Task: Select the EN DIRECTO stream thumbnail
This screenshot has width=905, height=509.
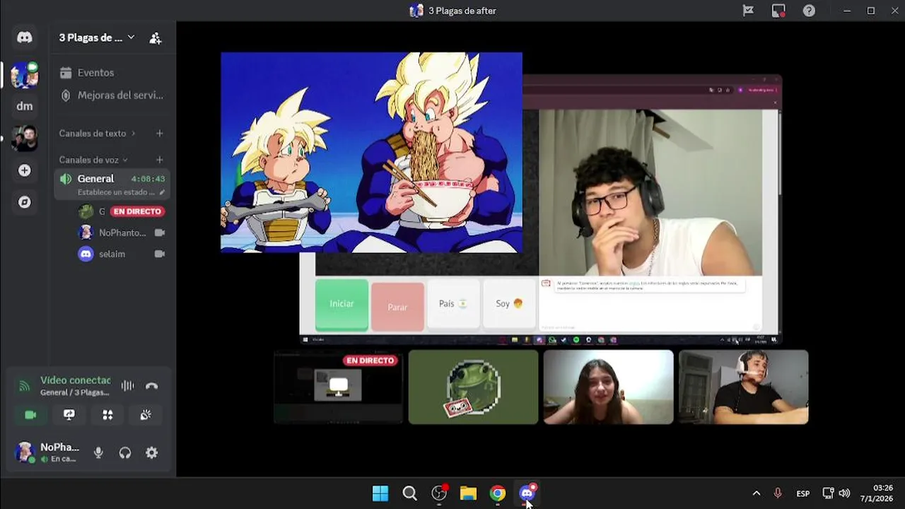Action: click(x=339, y=387)
